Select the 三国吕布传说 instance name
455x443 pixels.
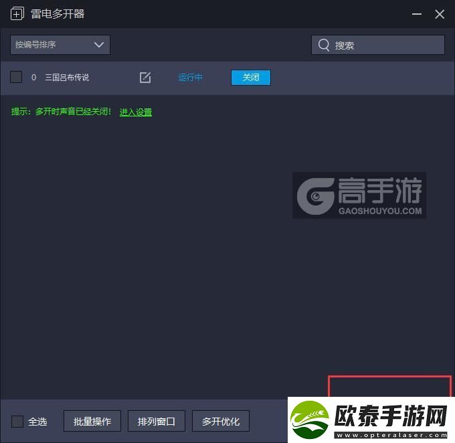[x=67, y=78]
